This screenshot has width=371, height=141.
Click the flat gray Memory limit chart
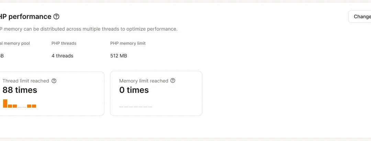pyautogui.click(x=135, y=107)
